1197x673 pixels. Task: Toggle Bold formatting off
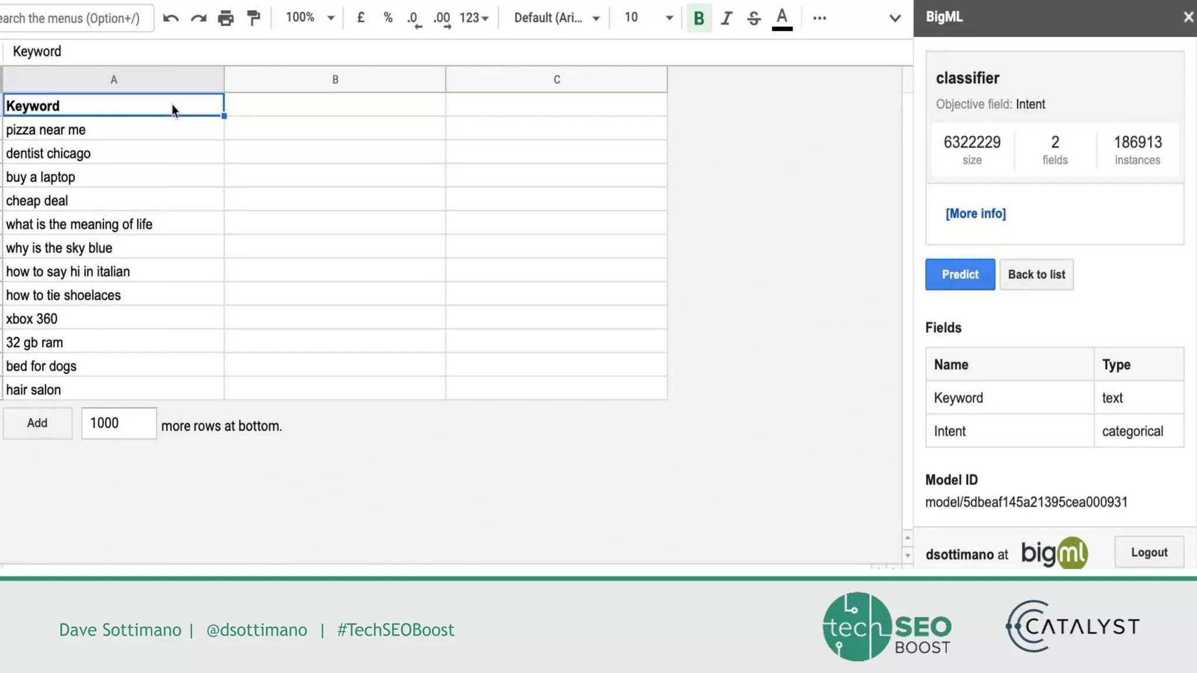[x=698, y=18]
